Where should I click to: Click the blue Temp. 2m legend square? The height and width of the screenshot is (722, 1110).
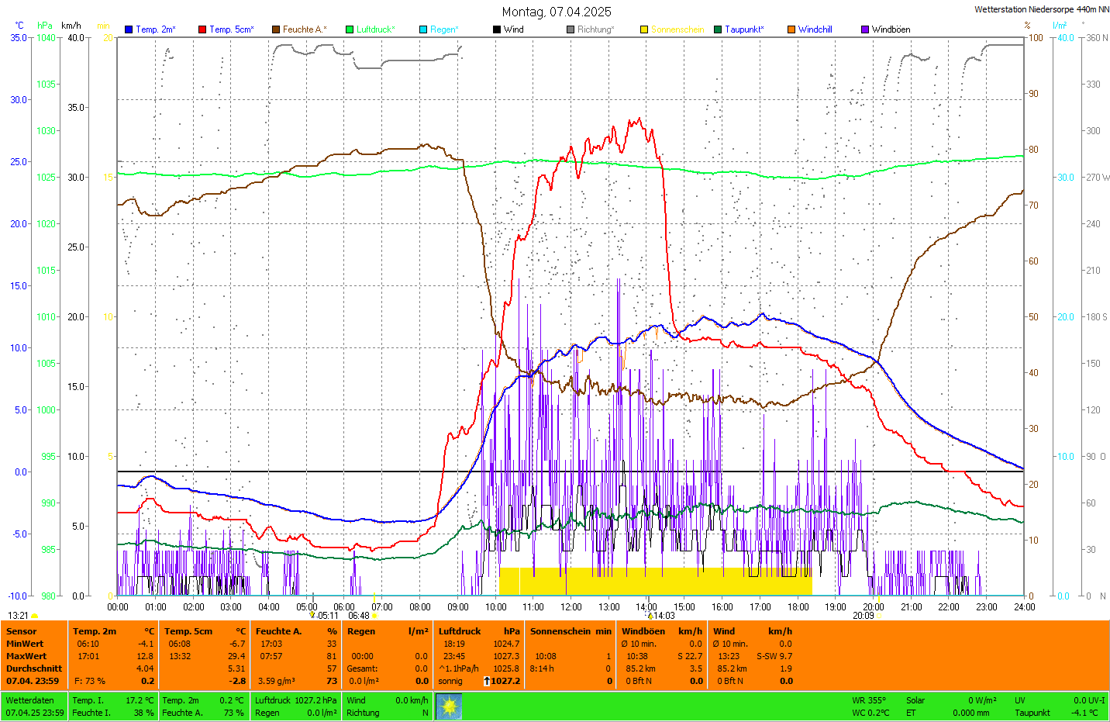click(x=129, y=29)
